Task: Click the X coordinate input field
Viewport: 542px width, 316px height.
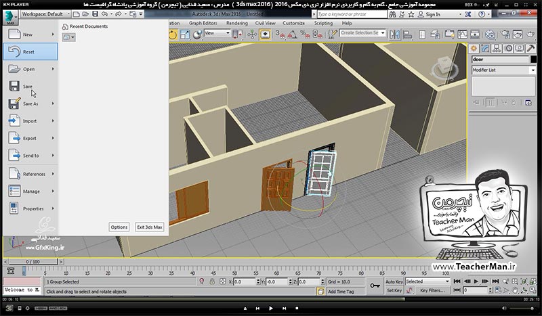Action: click(x=245, y=281)
